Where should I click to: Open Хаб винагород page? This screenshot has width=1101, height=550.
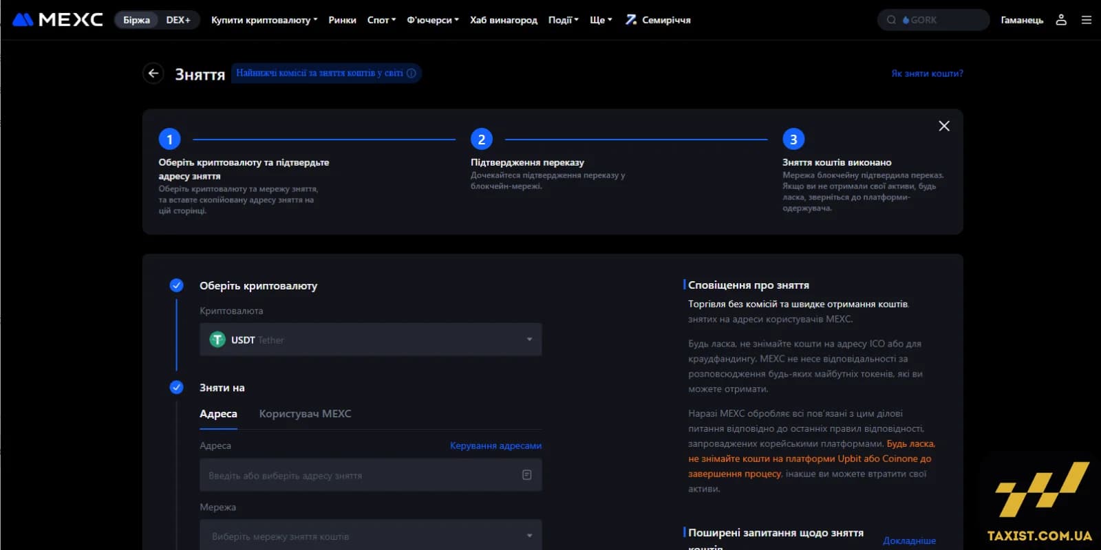click(x=504, y=20)
